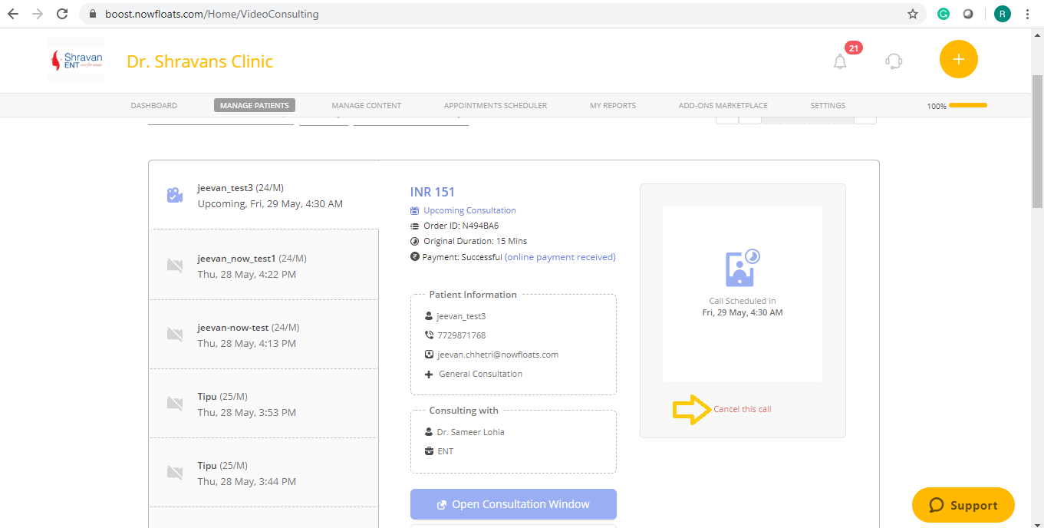Reload the page with the refresh icon

pos(63,14)
